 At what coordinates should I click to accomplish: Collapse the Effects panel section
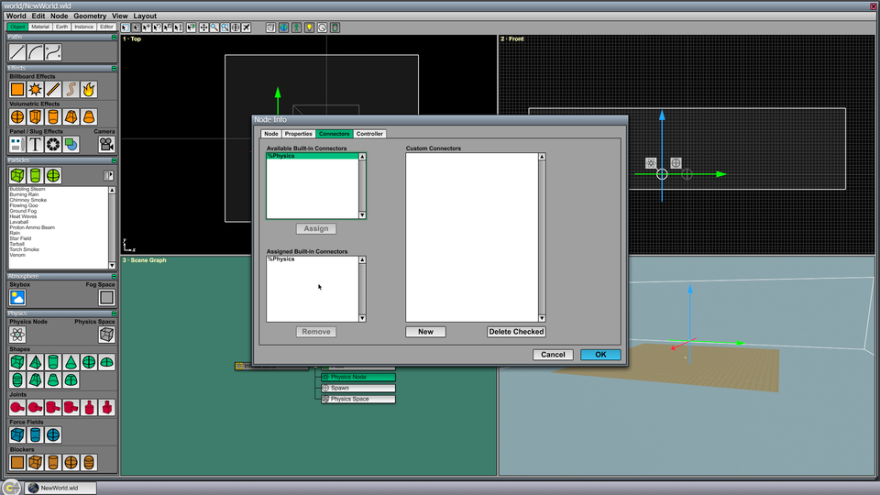pos(114,68)
